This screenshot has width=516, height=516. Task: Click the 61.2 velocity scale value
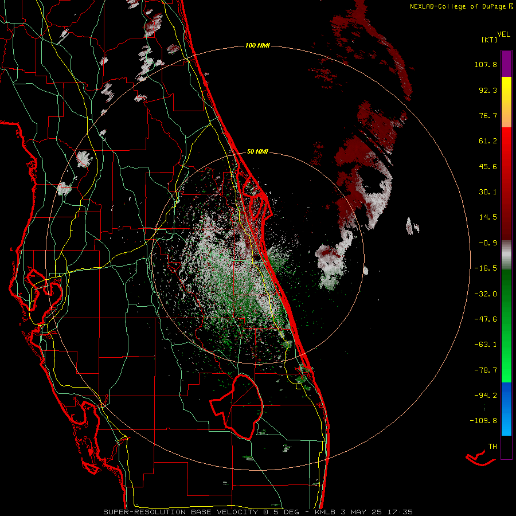[x=488, y=141]
